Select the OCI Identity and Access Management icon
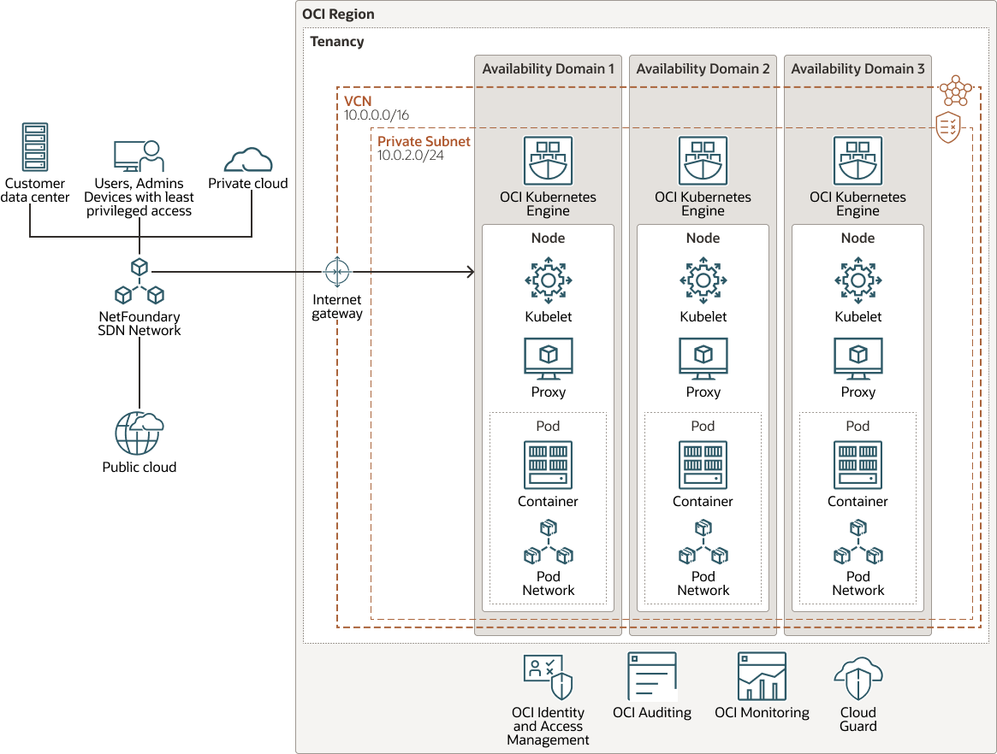The height and width of the screenshot is (754, 997). pyautogui.click(x=548, y=678)
